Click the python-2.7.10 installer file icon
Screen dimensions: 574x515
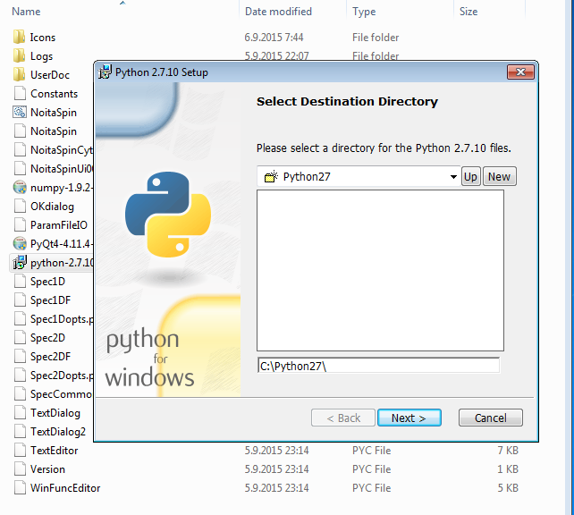tap(20, 263)
